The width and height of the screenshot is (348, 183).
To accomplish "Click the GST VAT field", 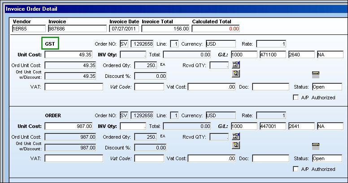I will click(74, 87).
